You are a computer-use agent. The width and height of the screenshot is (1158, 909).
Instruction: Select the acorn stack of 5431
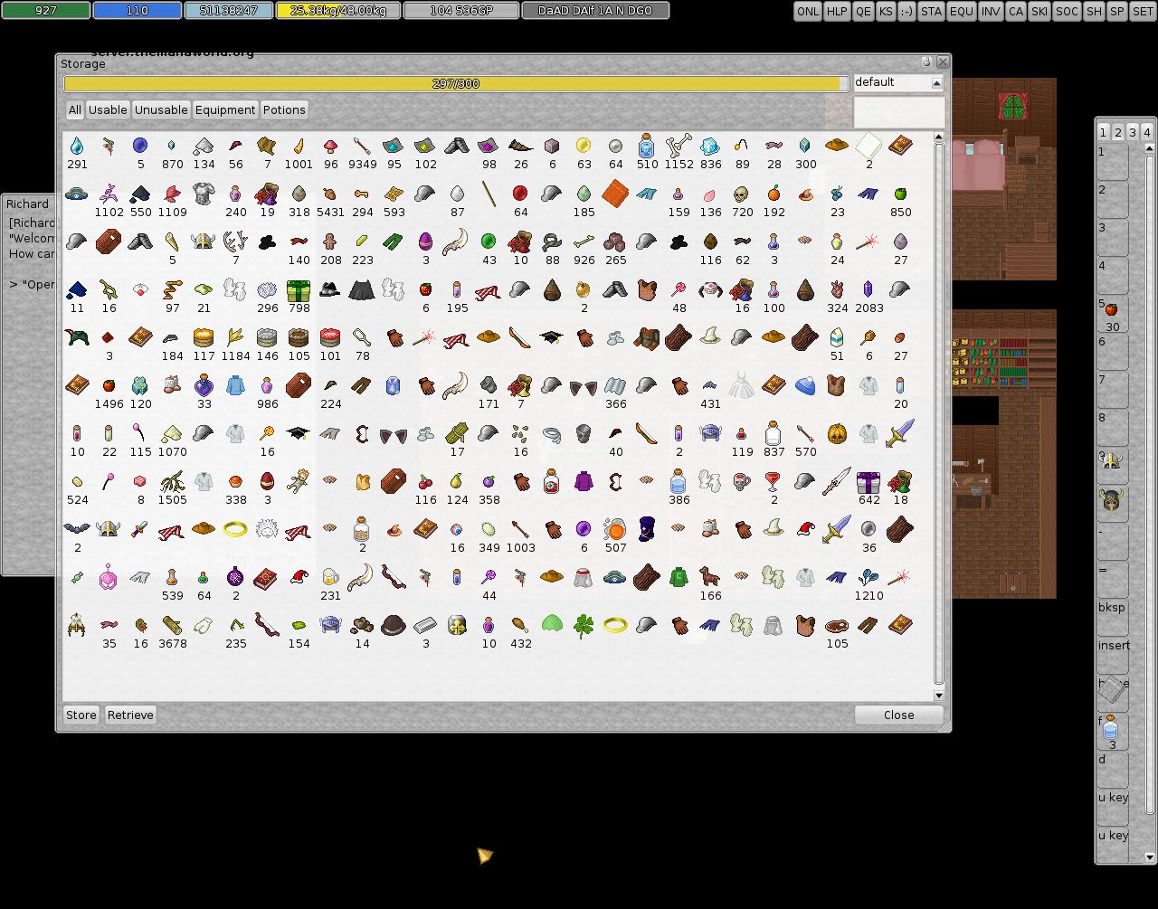click(x=330, y=194)
